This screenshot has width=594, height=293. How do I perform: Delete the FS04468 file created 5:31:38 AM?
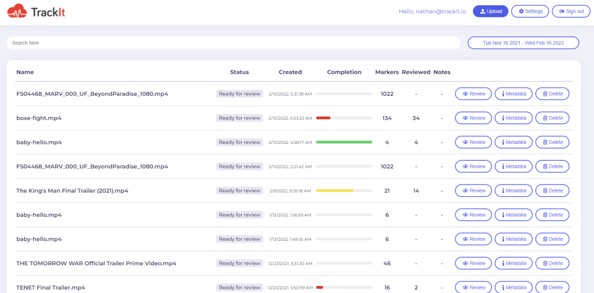click(552, 93)
